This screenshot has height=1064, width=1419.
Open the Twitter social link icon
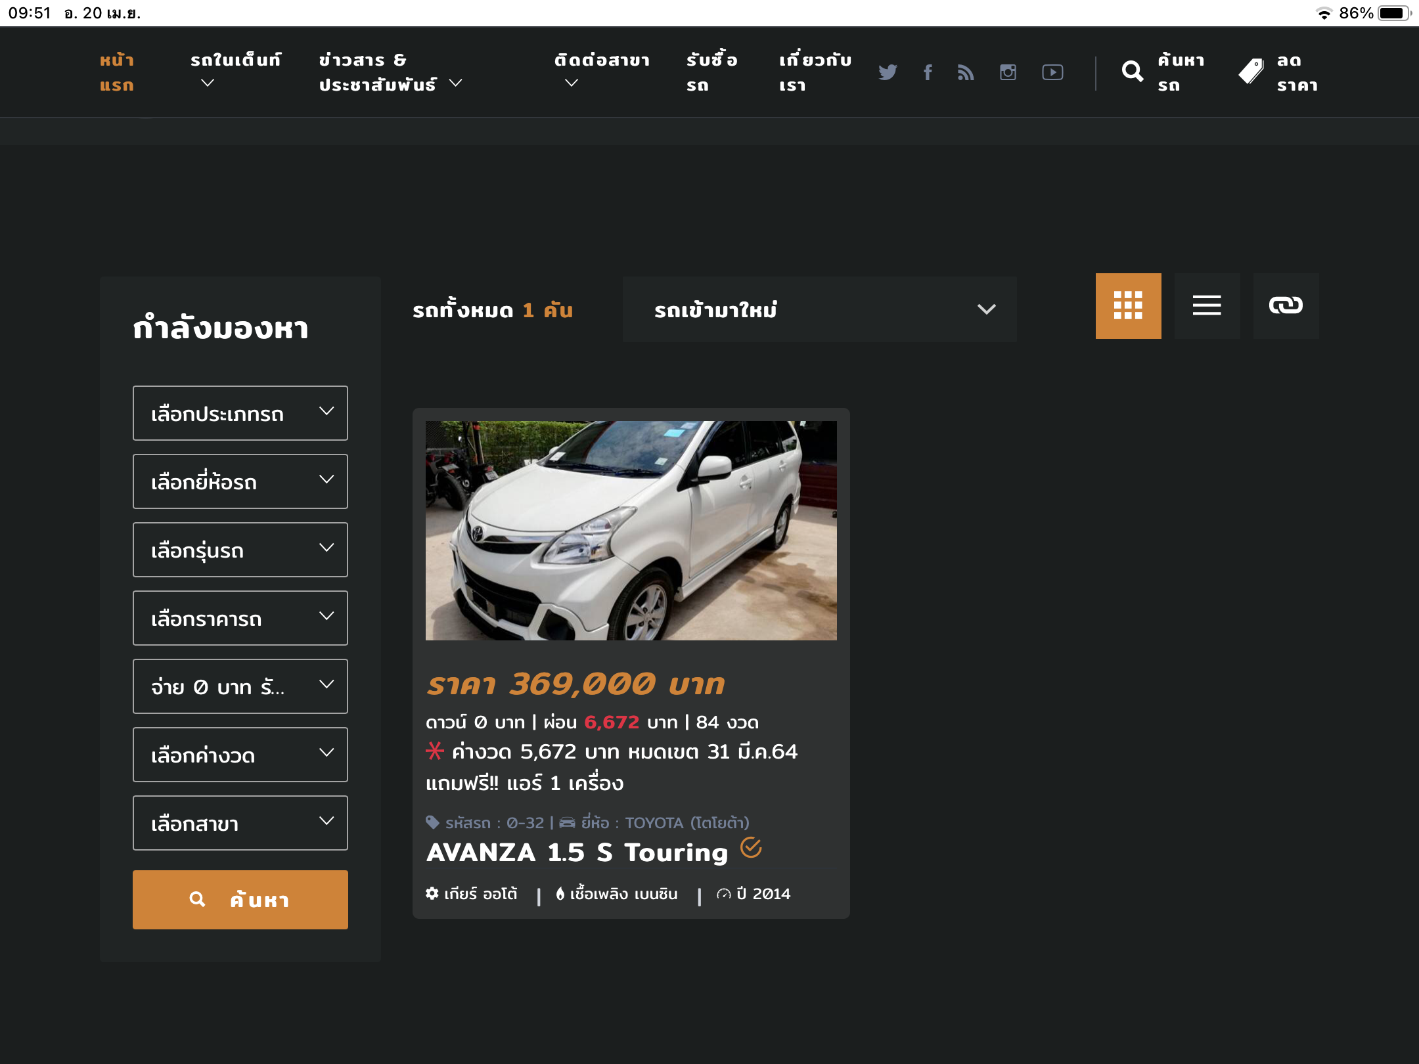[x=888, y=72]
